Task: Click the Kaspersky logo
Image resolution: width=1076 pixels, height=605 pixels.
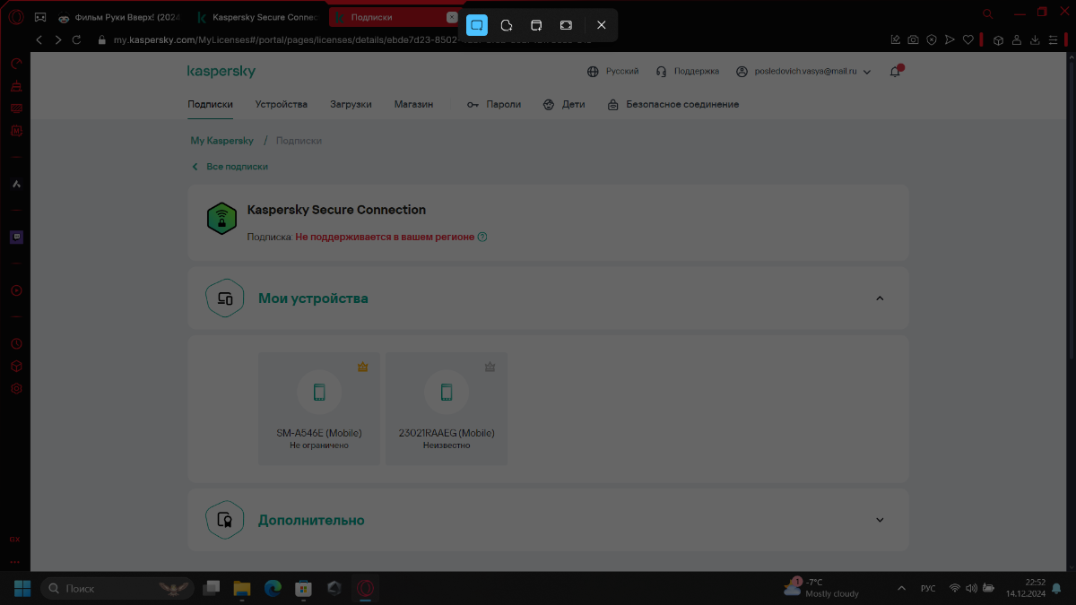Action: (x=221, y=71)
